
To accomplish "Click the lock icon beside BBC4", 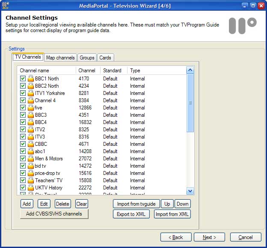I will coord(31,122).
